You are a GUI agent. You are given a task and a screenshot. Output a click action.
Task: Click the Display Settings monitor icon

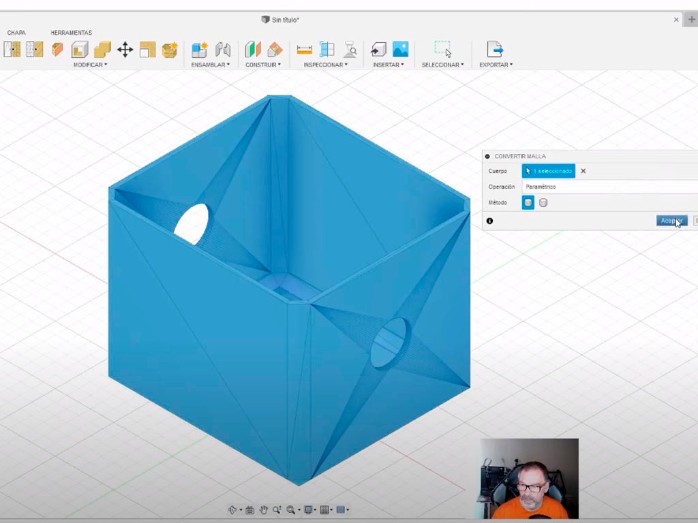pos(308,509)
